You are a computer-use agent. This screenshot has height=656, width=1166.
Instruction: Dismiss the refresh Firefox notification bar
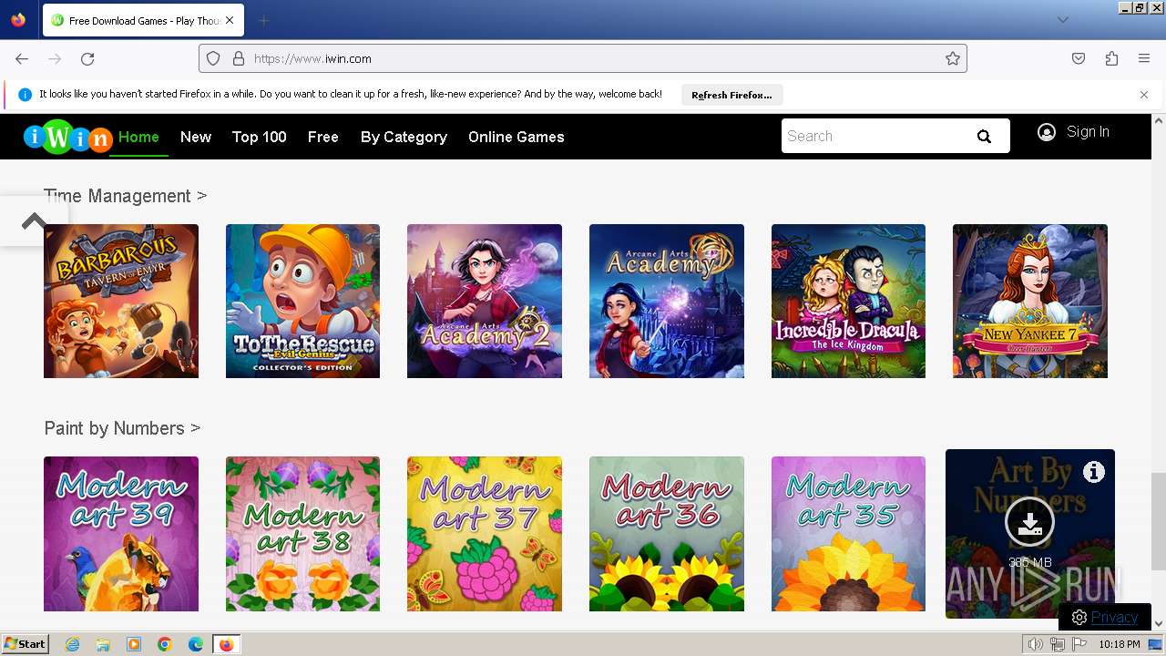point(1144,95)
